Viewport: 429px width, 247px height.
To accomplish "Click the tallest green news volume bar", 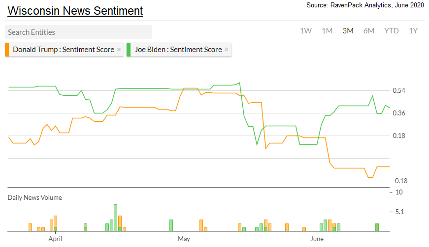I will (x=115, y=218).
